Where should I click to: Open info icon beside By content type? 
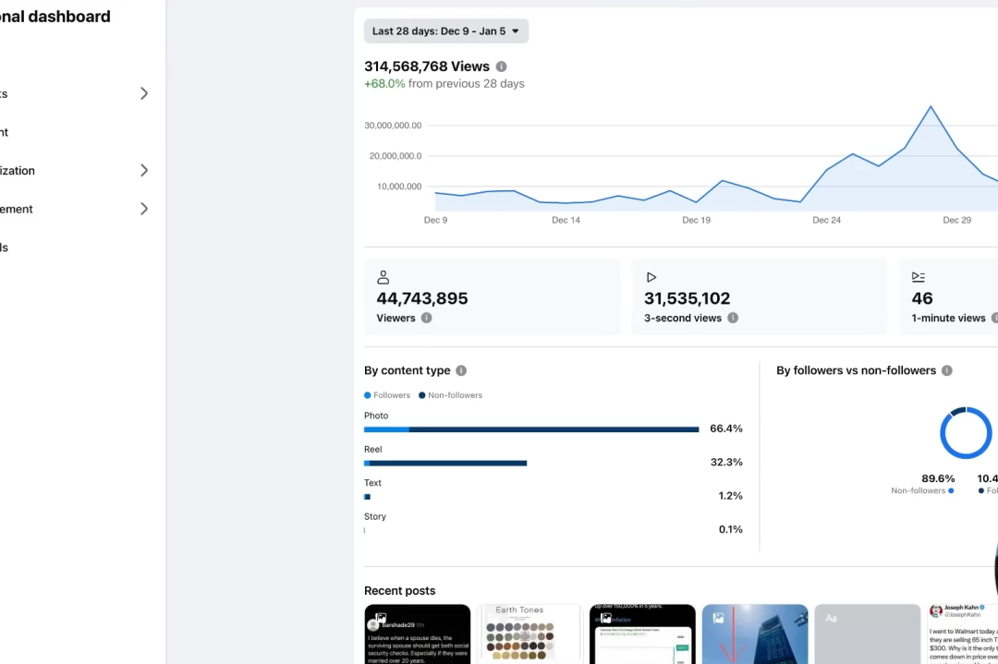tap(461, 370)
